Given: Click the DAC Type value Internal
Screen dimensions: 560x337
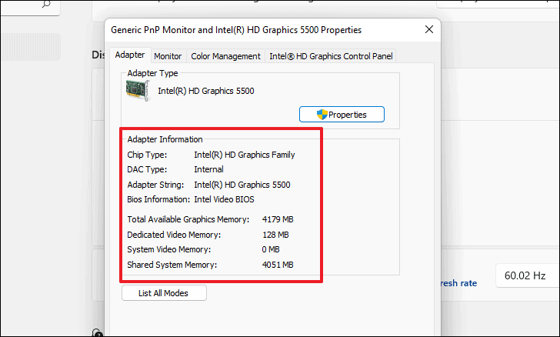Looking at the screenshot, I should coord(209,169).
